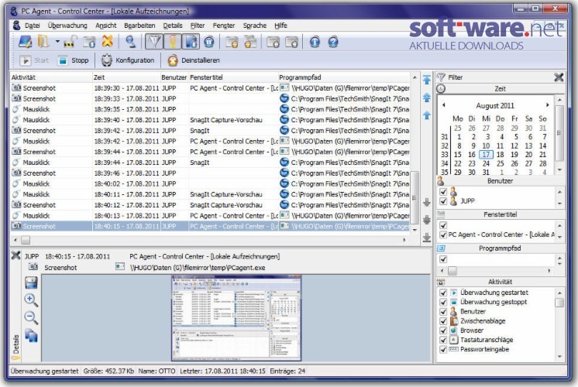Toggle the Überwachung gestartet checkbox
The height and width of the screenshot is (387, 578).
(x=443, y=293)
